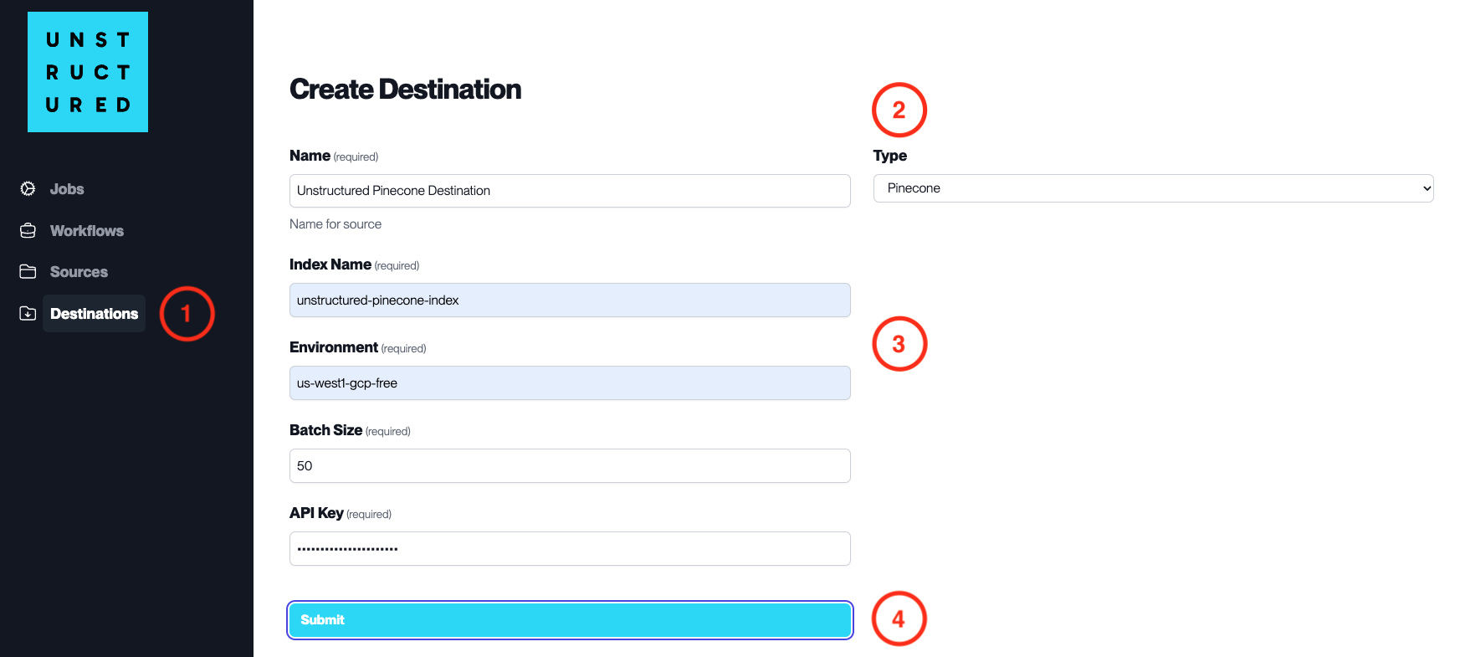Click the Workflows briefcase icon
The height and width of the screenshot is (657, 1460).
coord(28,230)
